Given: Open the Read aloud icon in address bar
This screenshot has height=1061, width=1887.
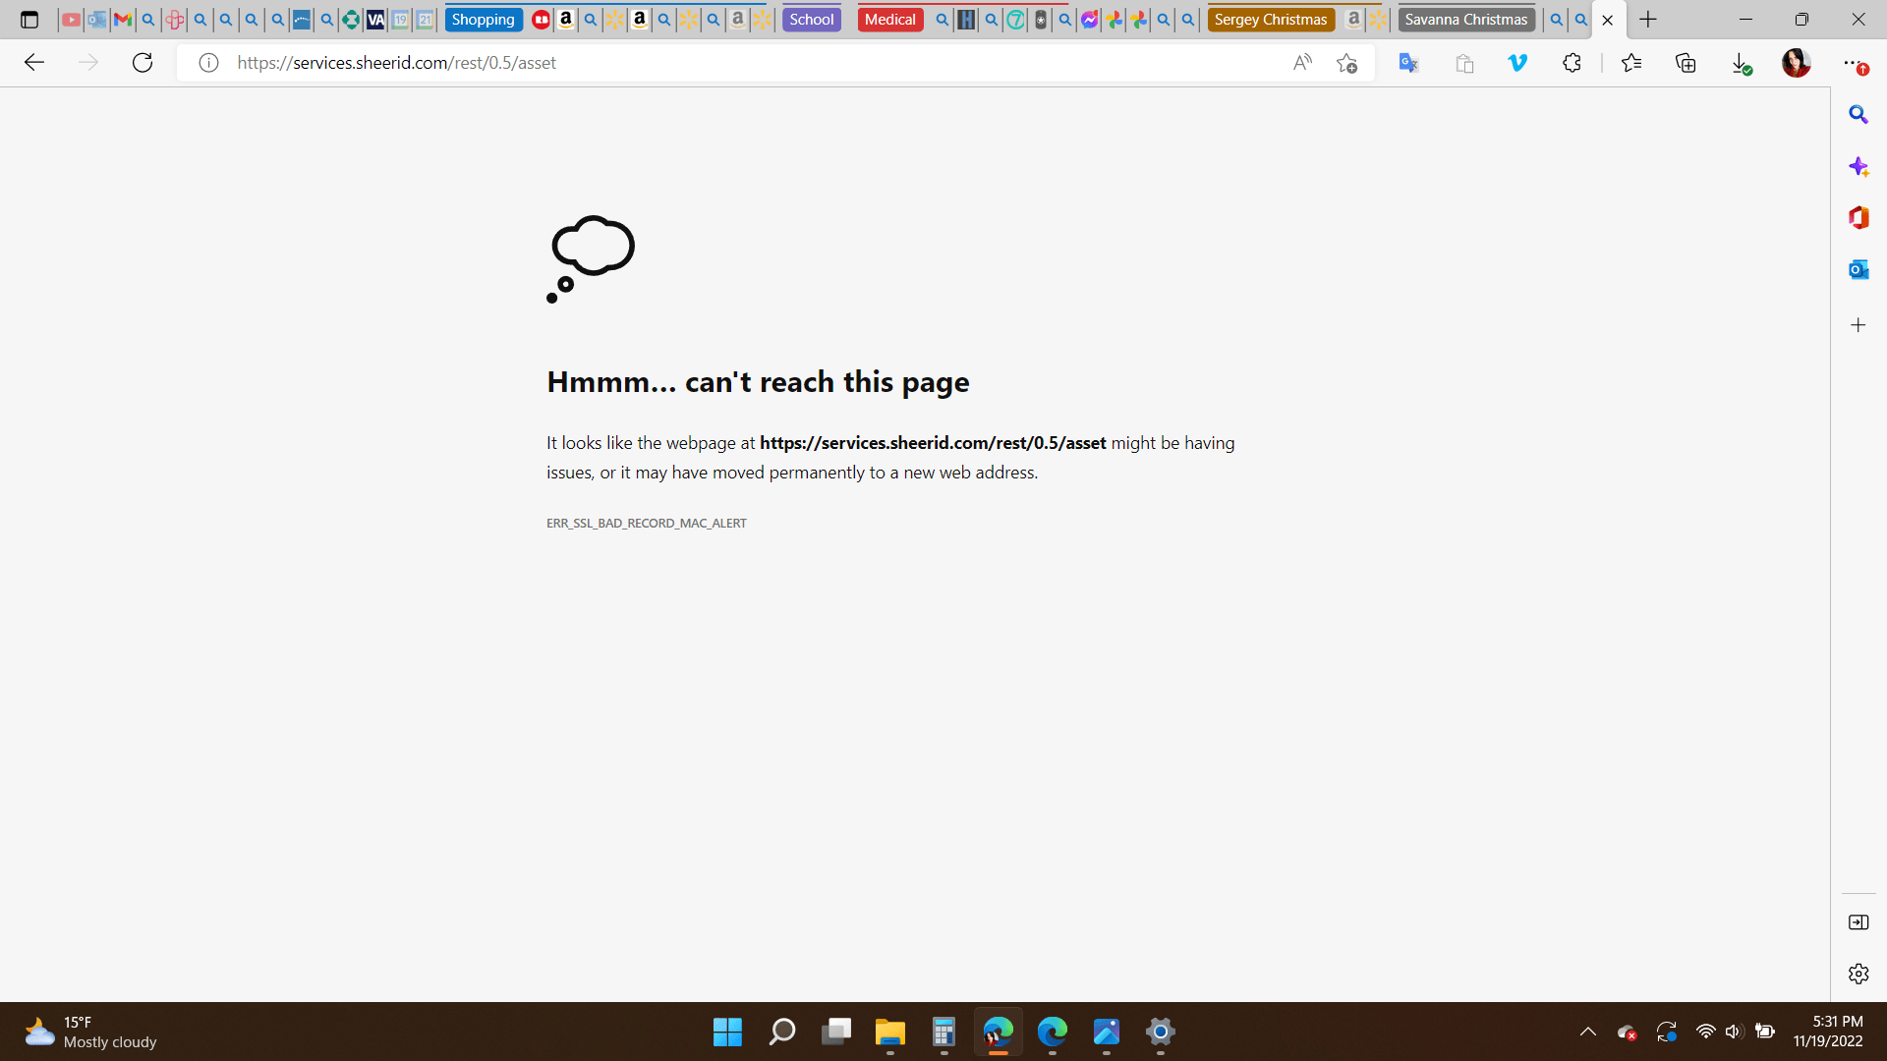Looking at the screenshot, I should pos(1302,63).
